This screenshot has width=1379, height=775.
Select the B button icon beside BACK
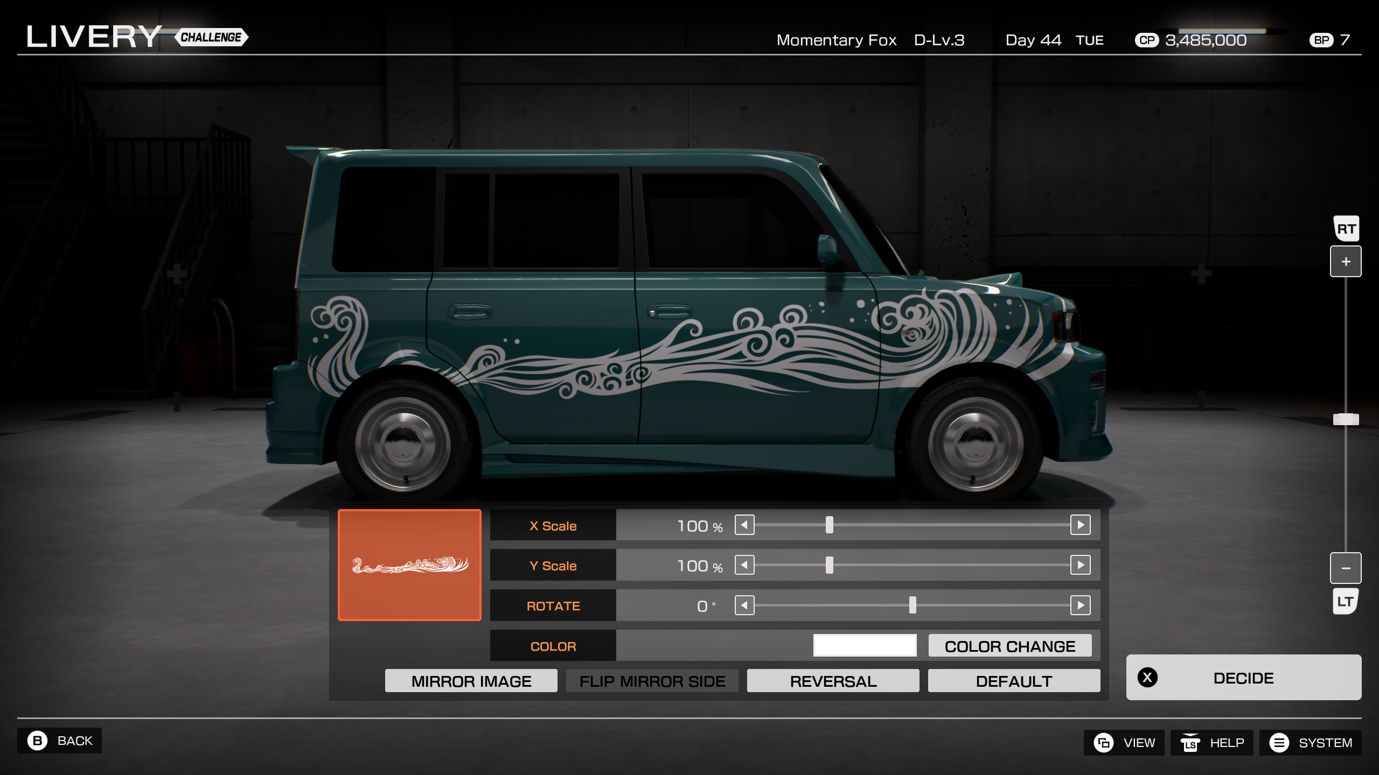pyautogui.click(x=39, y=741)
